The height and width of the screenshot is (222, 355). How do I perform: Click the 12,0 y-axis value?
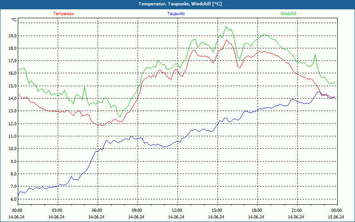click(x=12, y=123)
